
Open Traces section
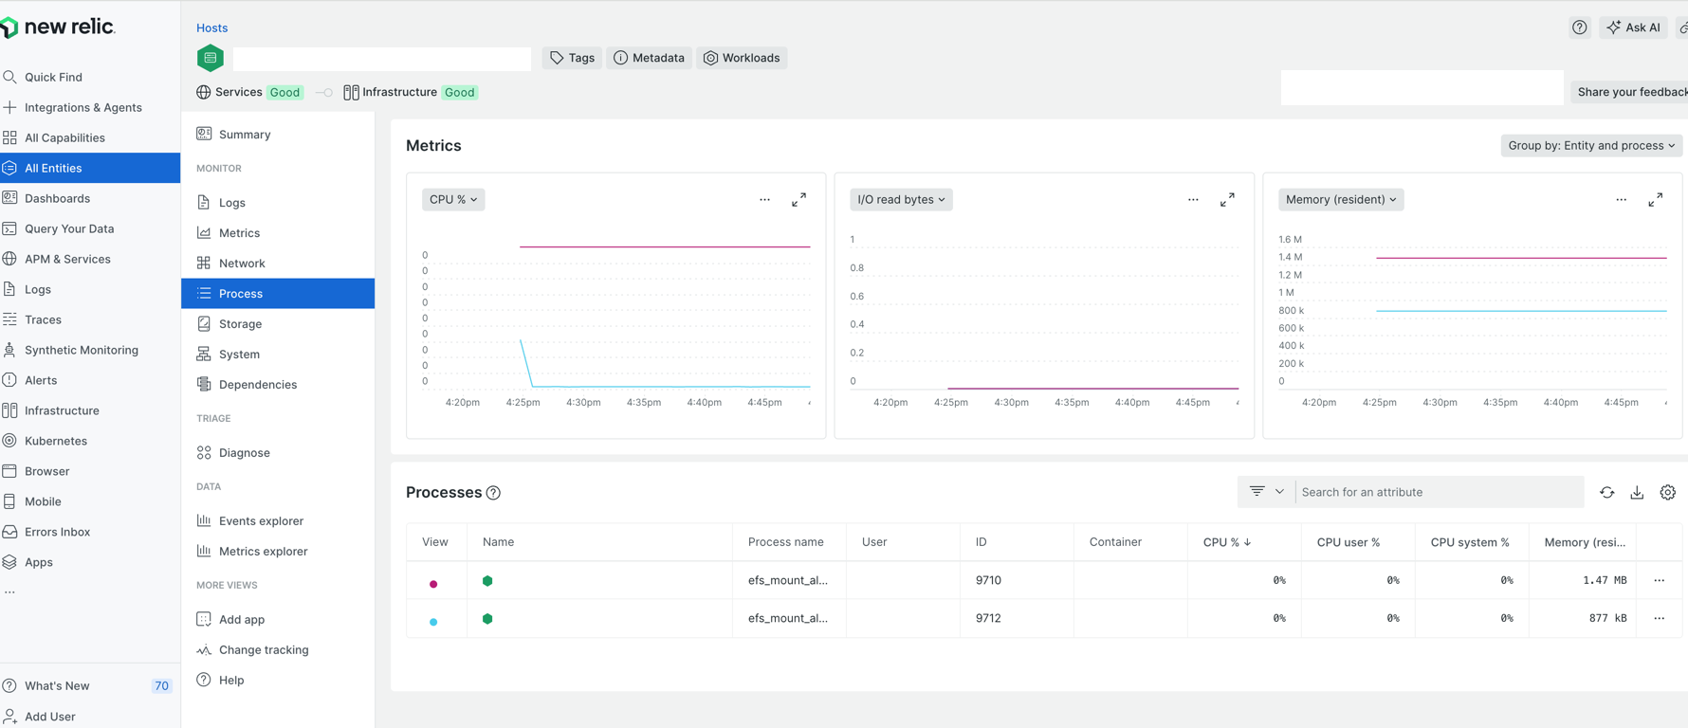(x=43, y=319)
